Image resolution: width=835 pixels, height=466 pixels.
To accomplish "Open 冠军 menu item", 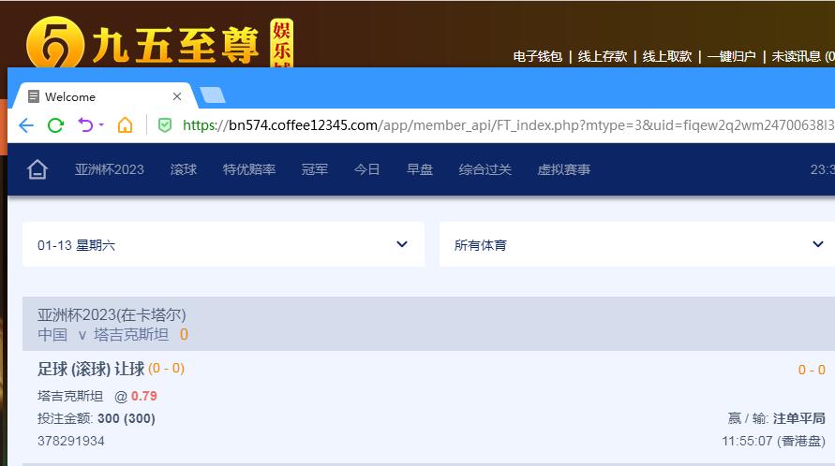I will [x=314, y=169].
